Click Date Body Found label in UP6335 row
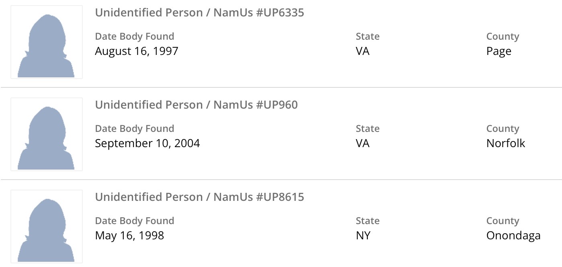 point(134,36)
